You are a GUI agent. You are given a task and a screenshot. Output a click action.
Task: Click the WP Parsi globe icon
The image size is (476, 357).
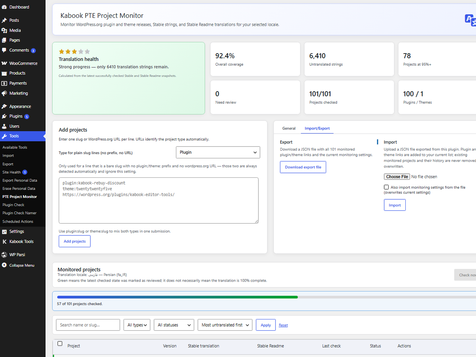point(4,255)
